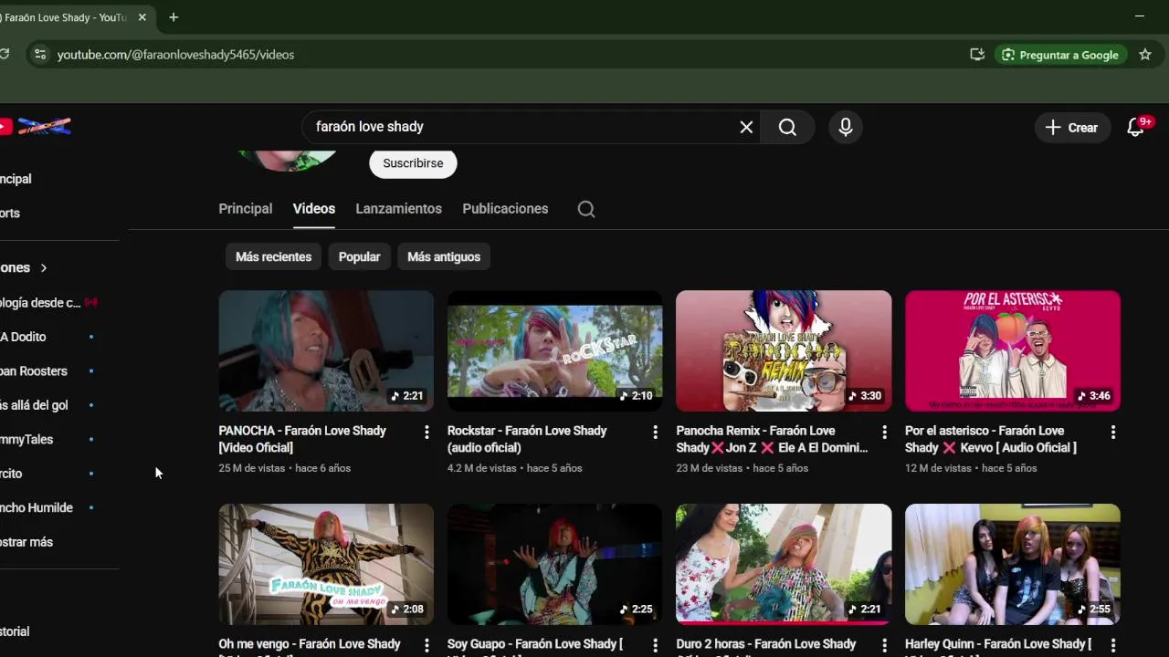Click Soy Guapo video title

point(535,646)
